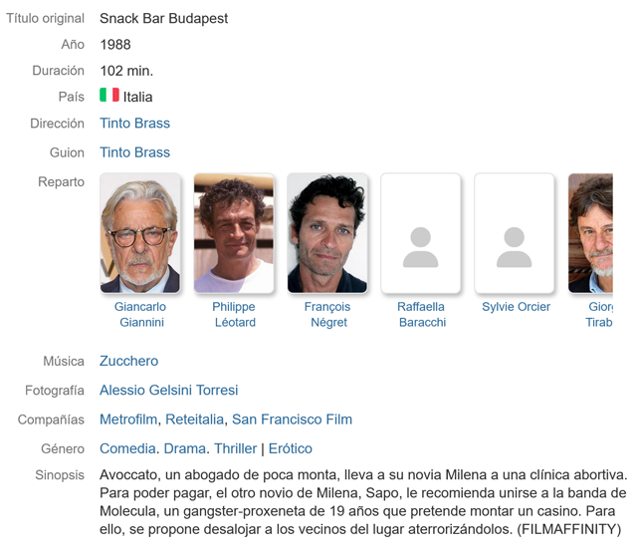
Task: Open the Giancarlo Giannini name link
Action: (x=140, y=314)
